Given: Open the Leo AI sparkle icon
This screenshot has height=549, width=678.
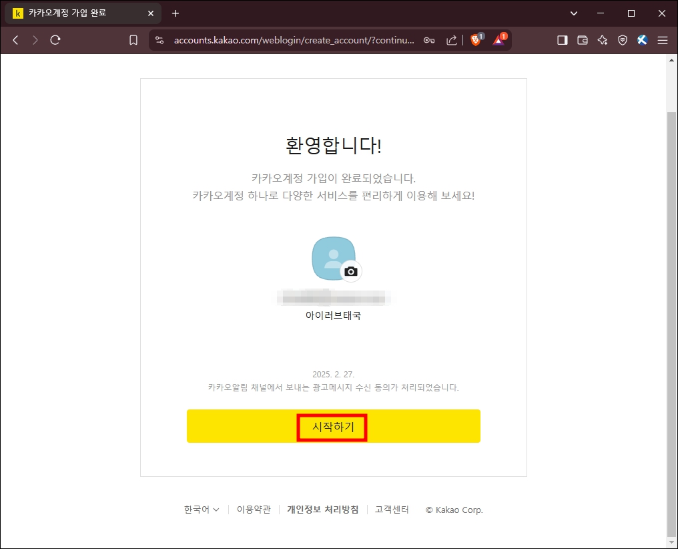Looking at the screenshot, I should pos(603,40).
